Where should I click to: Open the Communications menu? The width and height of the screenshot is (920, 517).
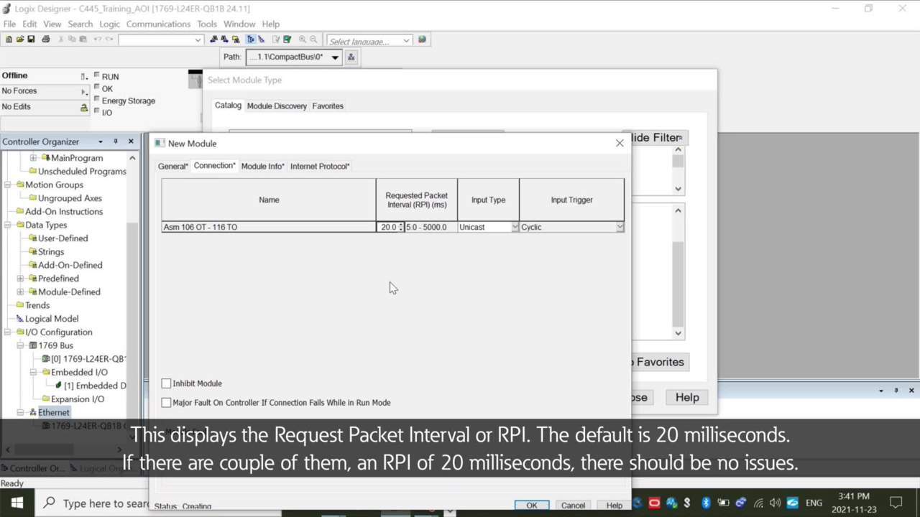click(x=158, y=24)
